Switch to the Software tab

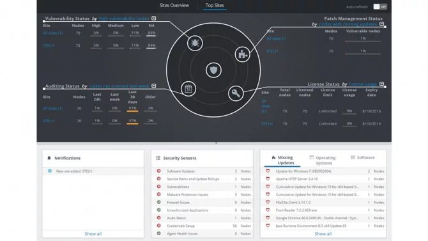point(363,158)
